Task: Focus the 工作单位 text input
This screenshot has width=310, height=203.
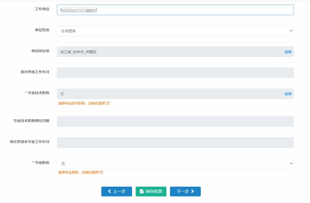Action: point(175,10)
